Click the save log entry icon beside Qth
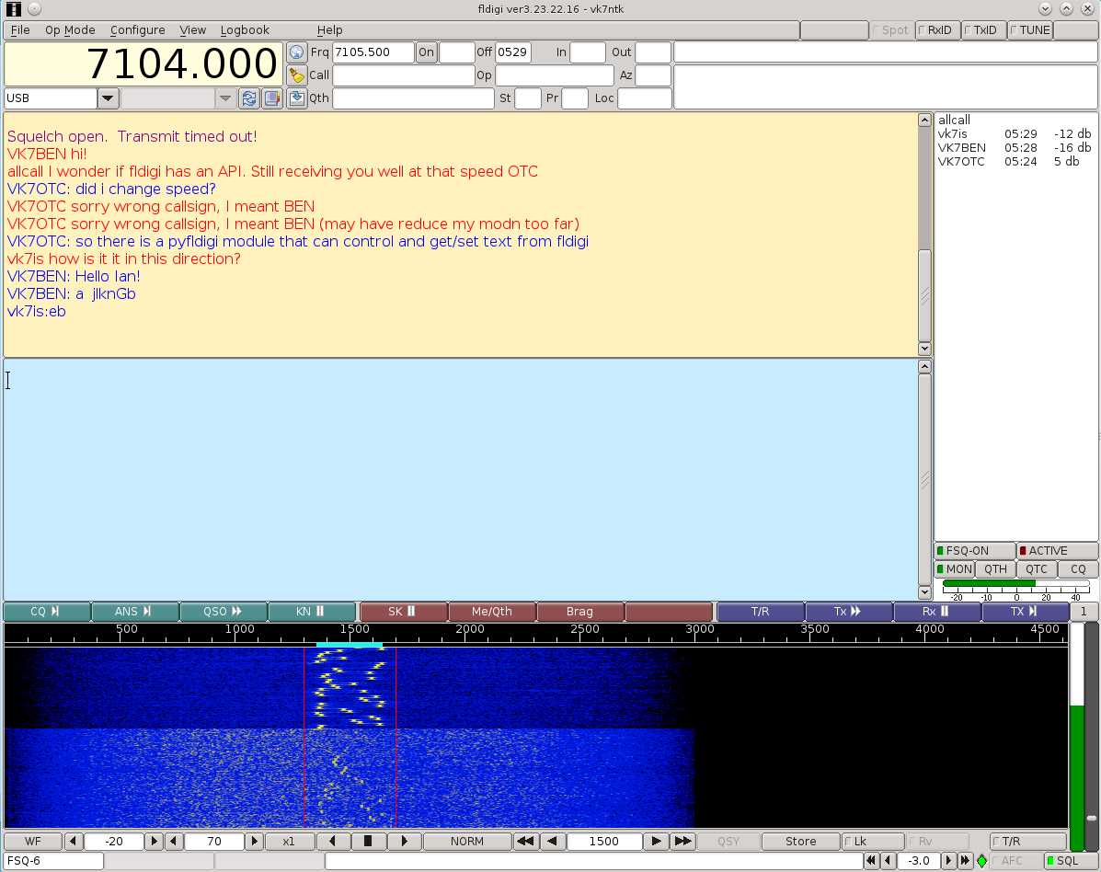 click(x=297, y=98)
